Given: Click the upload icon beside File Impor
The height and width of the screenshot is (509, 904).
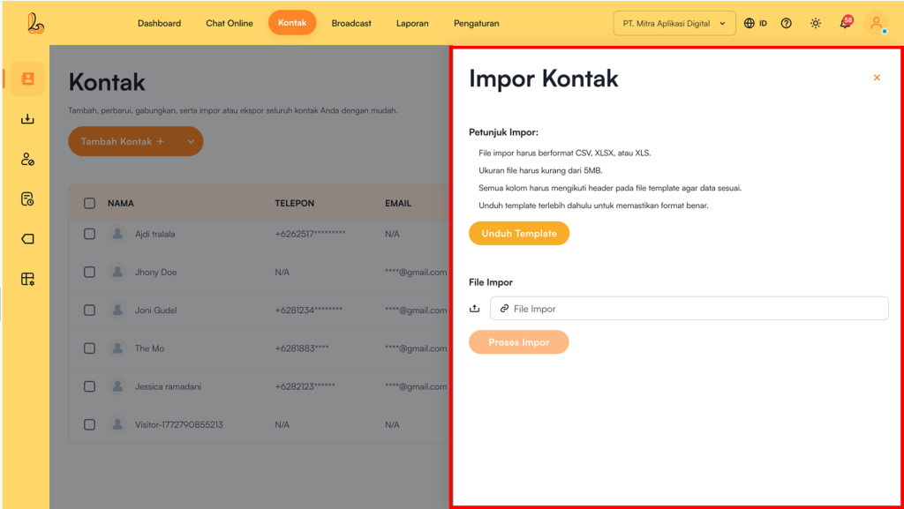Looking at the screenshot, I should pos(475,309).
